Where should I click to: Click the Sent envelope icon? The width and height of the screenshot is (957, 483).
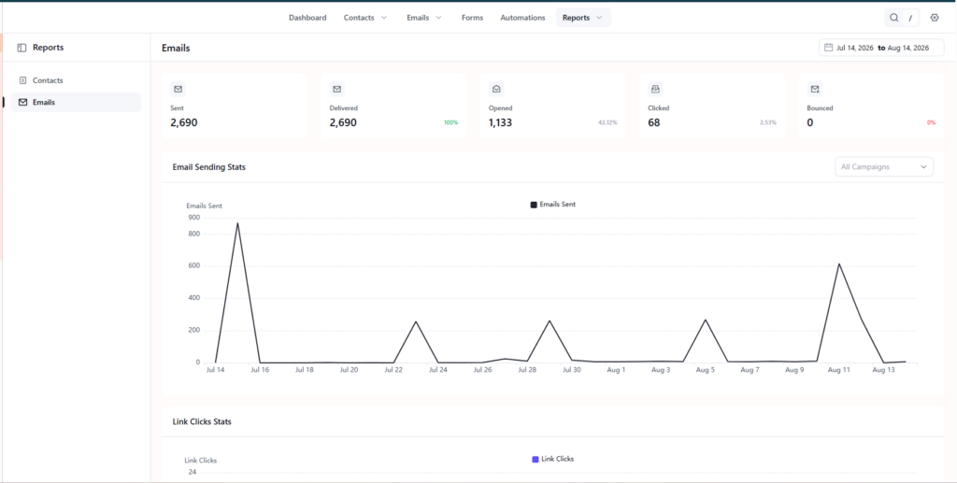178,89
